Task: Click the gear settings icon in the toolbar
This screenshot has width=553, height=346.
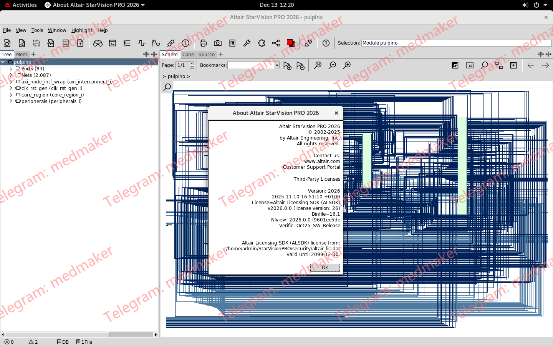Action: (x=262, y=43)
